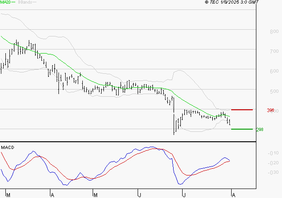Click the red resistance line segment
282x198 pixels.
point(242,110)
